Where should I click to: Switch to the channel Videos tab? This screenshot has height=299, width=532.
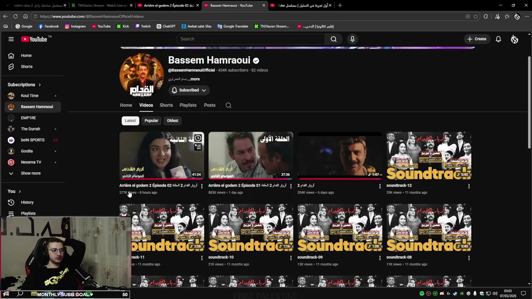click(x=146, y=105)
